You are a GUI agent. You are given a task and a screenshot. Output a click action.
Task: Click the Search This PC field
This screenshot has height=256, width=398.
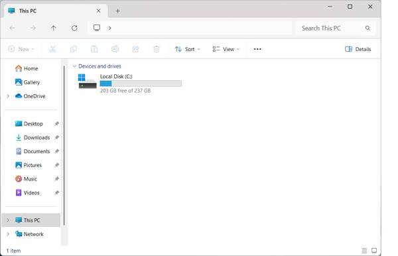click(x=335, y=28)
